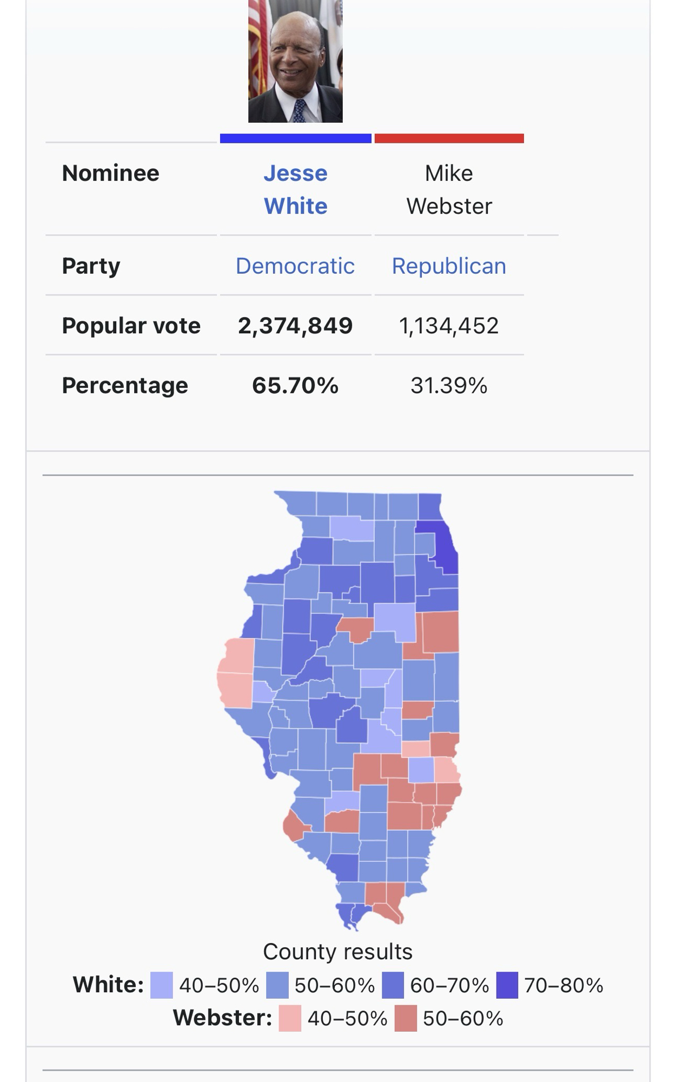Open the Republican party link
This screenshot has height=1082, width=676.
[449, 266]
